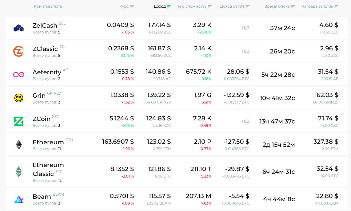Screen dimensions: 351x211
Task: Click Ethereum price 163.6907 $
Action: tap(118, 142)
